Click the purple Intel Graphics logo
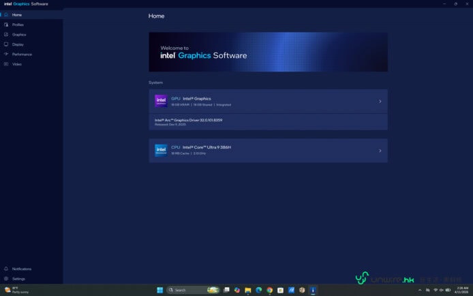473x296 pixels. pyautogui.click(x=161, y=101)
